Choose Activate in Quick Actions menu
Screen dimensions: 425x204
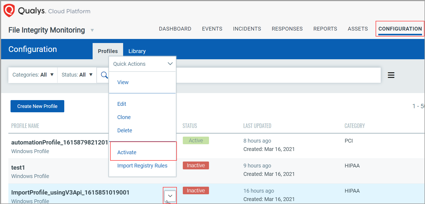pyautogui.click(x=127, y=152)
